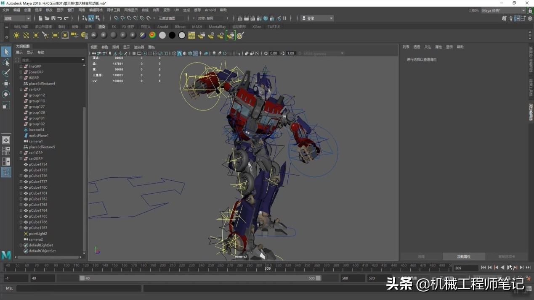
Task: Click inside the MEL command line field
Action: (x=76, y=289)
